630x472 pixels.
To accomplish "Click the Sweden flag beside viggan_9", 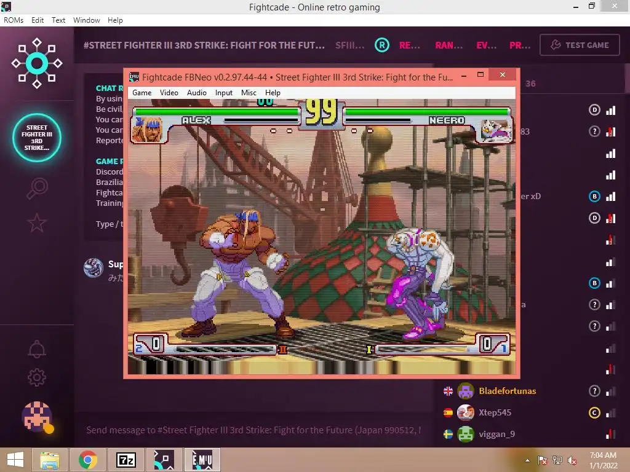I will (448, 435).
